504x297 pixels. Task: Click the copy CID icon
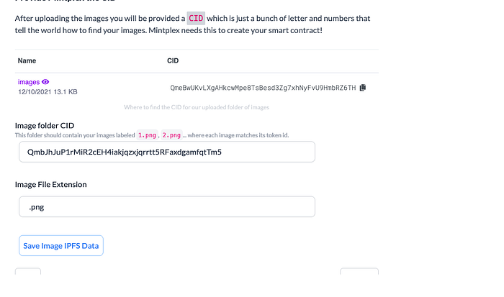click(x=363, y=87)
